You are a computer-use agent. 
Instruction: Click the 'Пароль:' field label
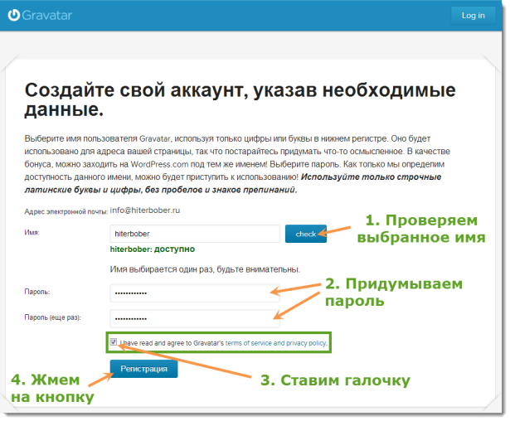click(x=37, y=292)
